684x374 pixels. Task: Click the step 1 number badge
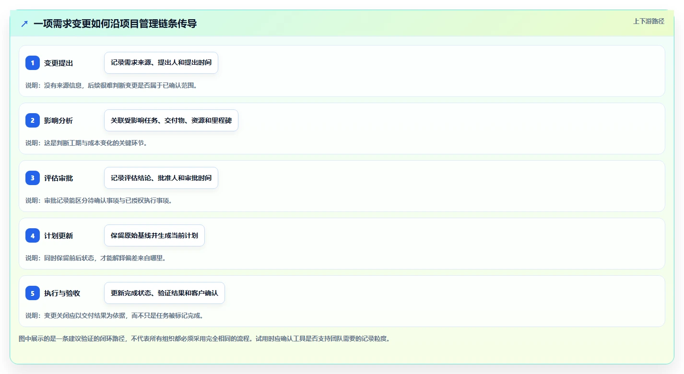pos(33,63)
